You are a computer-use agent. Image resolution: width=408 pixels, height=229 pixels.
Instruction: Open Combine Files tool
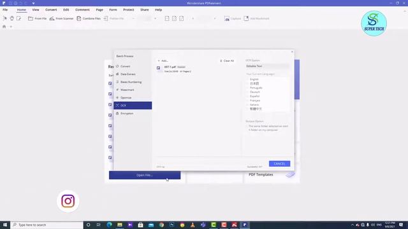click(89, 18)
